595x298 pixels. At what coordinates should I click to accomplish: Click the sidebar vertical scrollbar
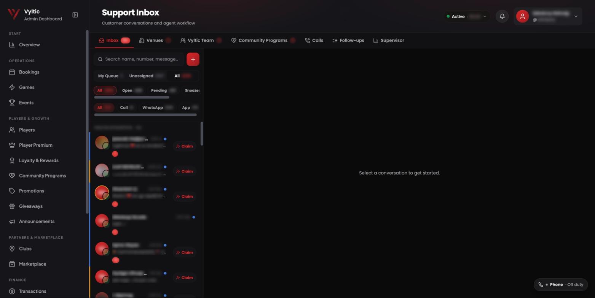87,122
